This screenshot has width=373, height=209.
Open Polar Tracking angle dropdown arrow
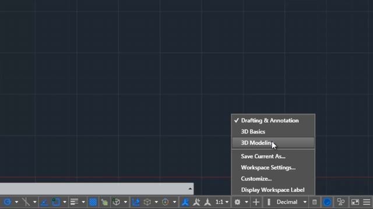(16, 202)
